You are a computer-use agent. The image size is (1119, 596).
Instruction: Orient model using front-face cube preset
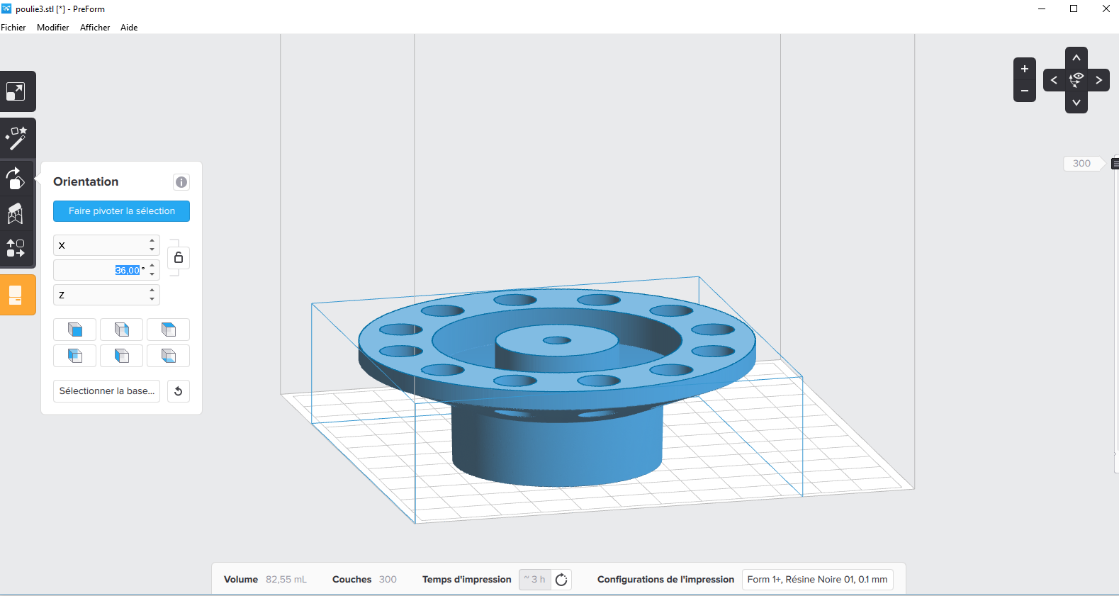pyautogui.click(x=75, y=330)
